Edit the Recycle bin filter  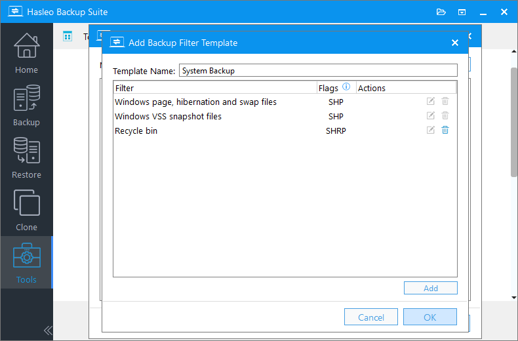(430, 130)
